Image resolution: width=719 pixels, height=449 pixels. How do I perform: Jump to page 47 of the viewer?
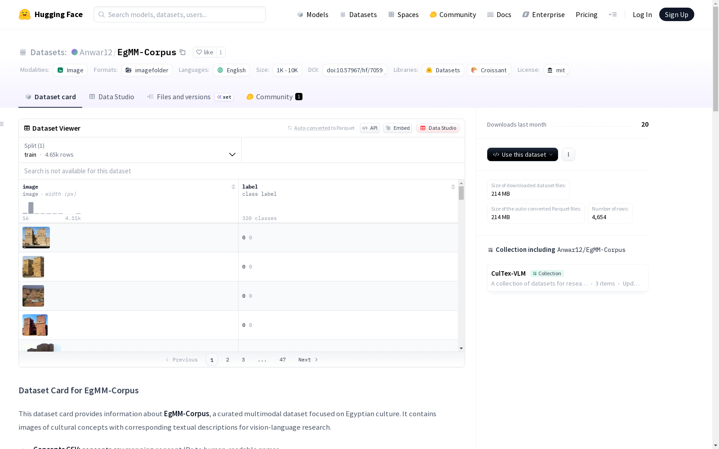coord(283,360)
